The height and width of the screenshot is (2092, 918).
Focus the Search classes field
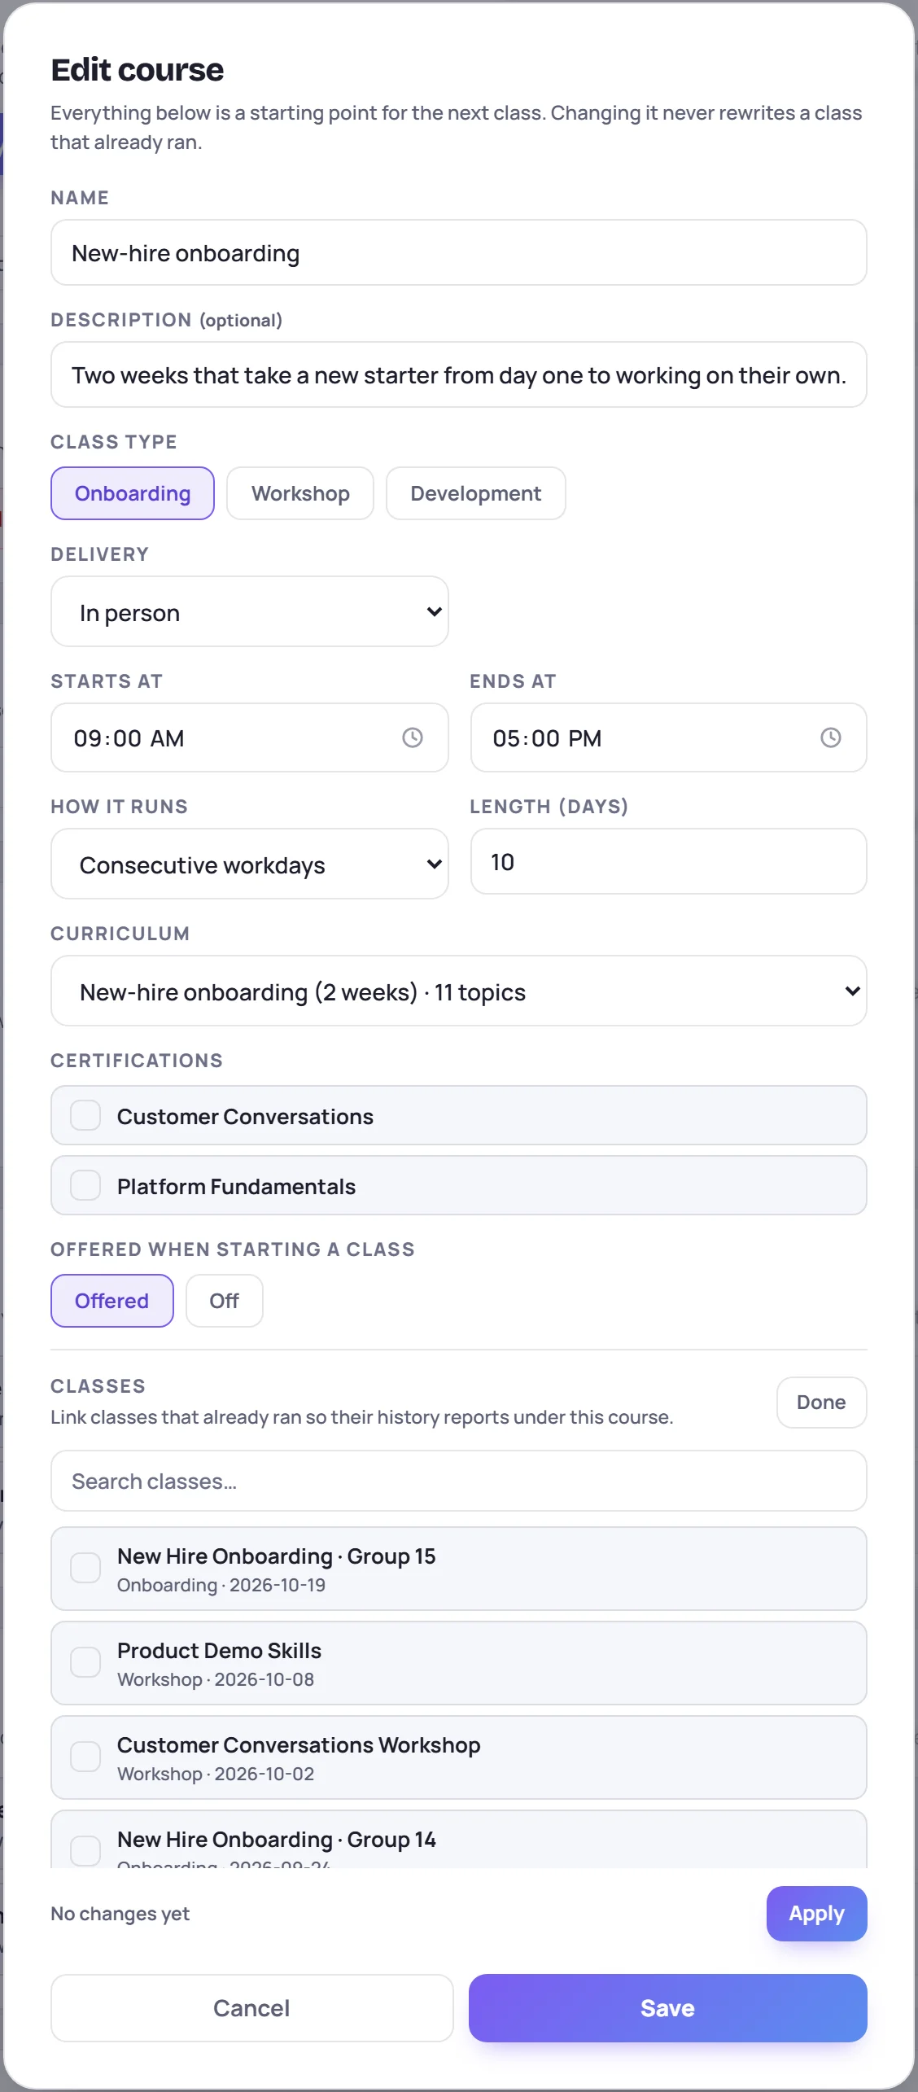(459, 1481)
